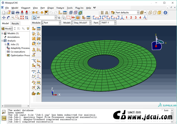Apply custom view 4
177x124 pixels.
click(140, 18)
